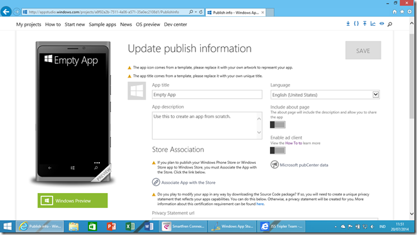The width and height of the screenshot is (417, 235).
Task: Click the address bar dropdown arrow
Action: (196, 12)
